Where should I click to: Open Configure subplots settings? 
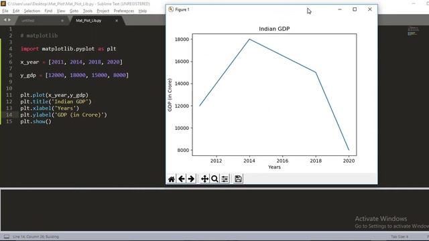coord(225,179)
